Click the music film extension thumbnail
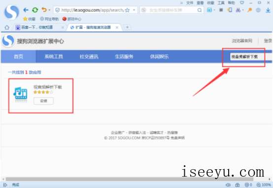This screenshot has width=273, height=188. tap(21, 94)
